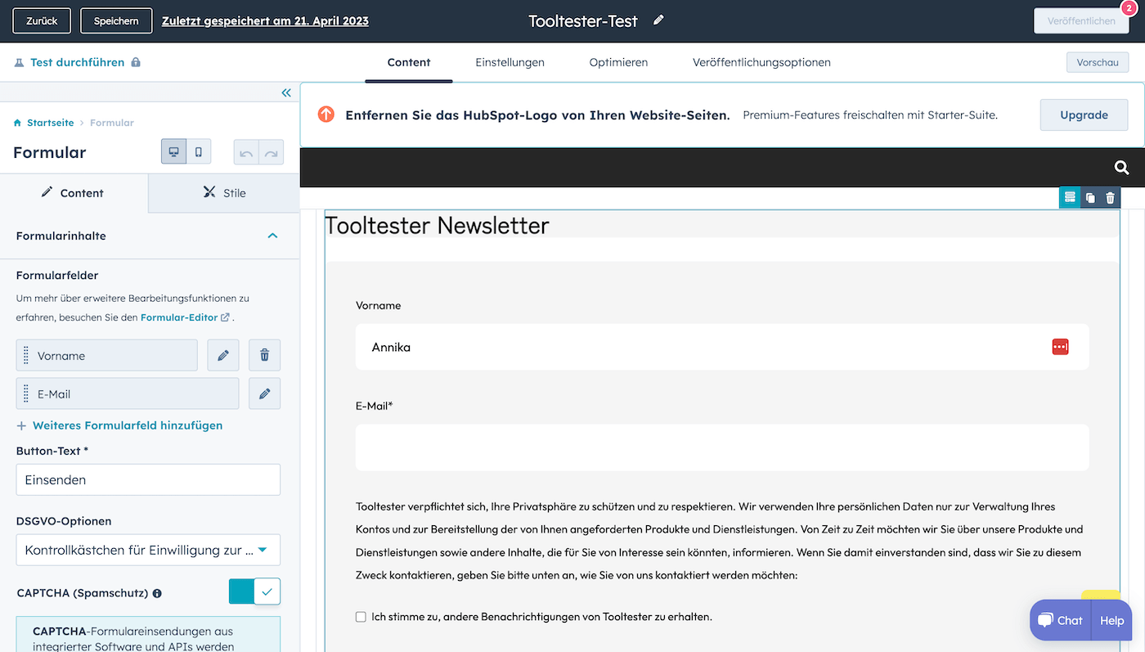
Task: Click the Vorname input containing Annika
Action: (x=722, y=347)
